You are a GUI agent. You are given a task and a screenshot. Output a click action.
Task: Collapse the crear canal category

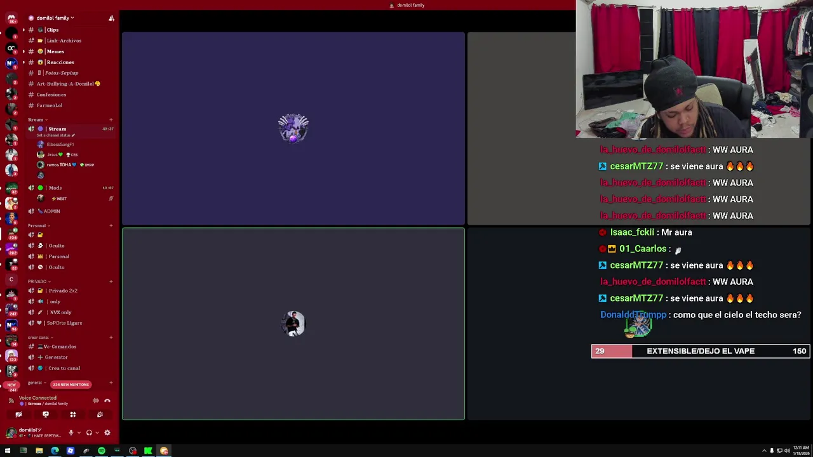coord(40,337)
